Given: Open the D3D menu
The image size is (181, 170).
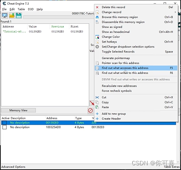Looking at the screenshot, I should click(x=31, y=9).
